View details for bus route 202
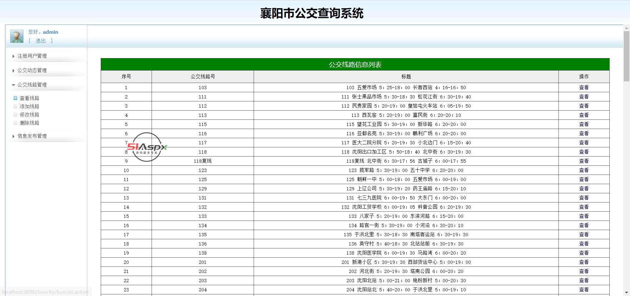Image resolution: width=630 pixels, height=296 pixels. point(584,271)
